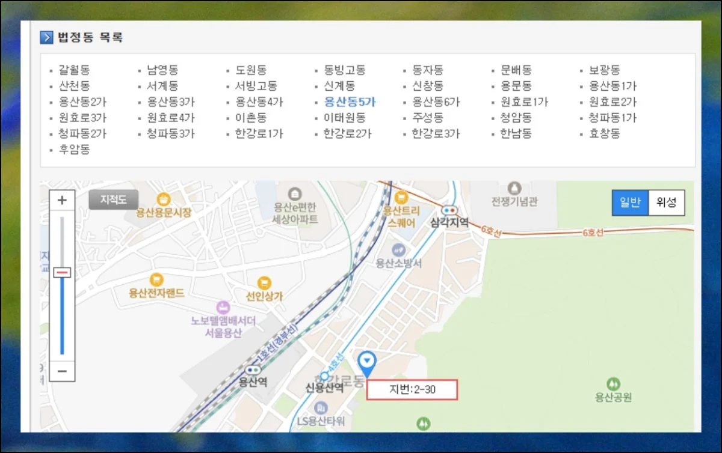Choose 한남동 from the district list

pos(516,133)
